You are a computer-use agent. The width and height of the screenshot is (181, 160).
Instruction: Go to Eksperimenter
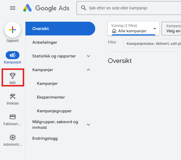51,97
